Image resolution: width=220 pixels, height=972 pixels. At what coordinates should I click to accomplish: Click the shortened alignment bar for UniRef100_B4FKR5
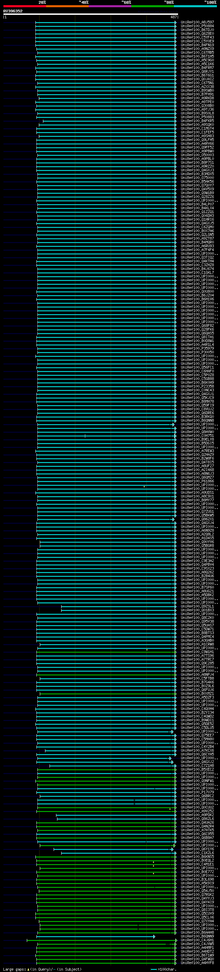point(109,121)
